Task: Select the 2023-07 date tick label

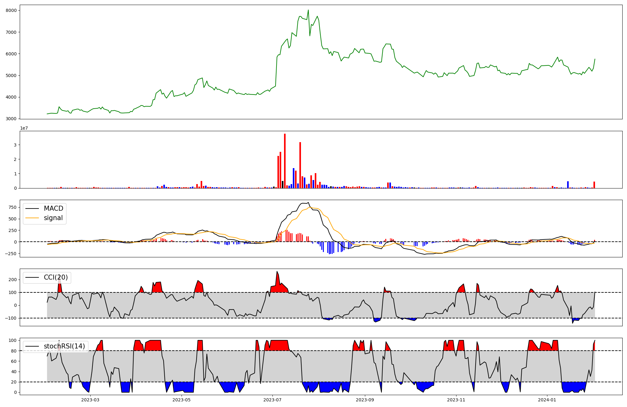Action: [272, 400]
